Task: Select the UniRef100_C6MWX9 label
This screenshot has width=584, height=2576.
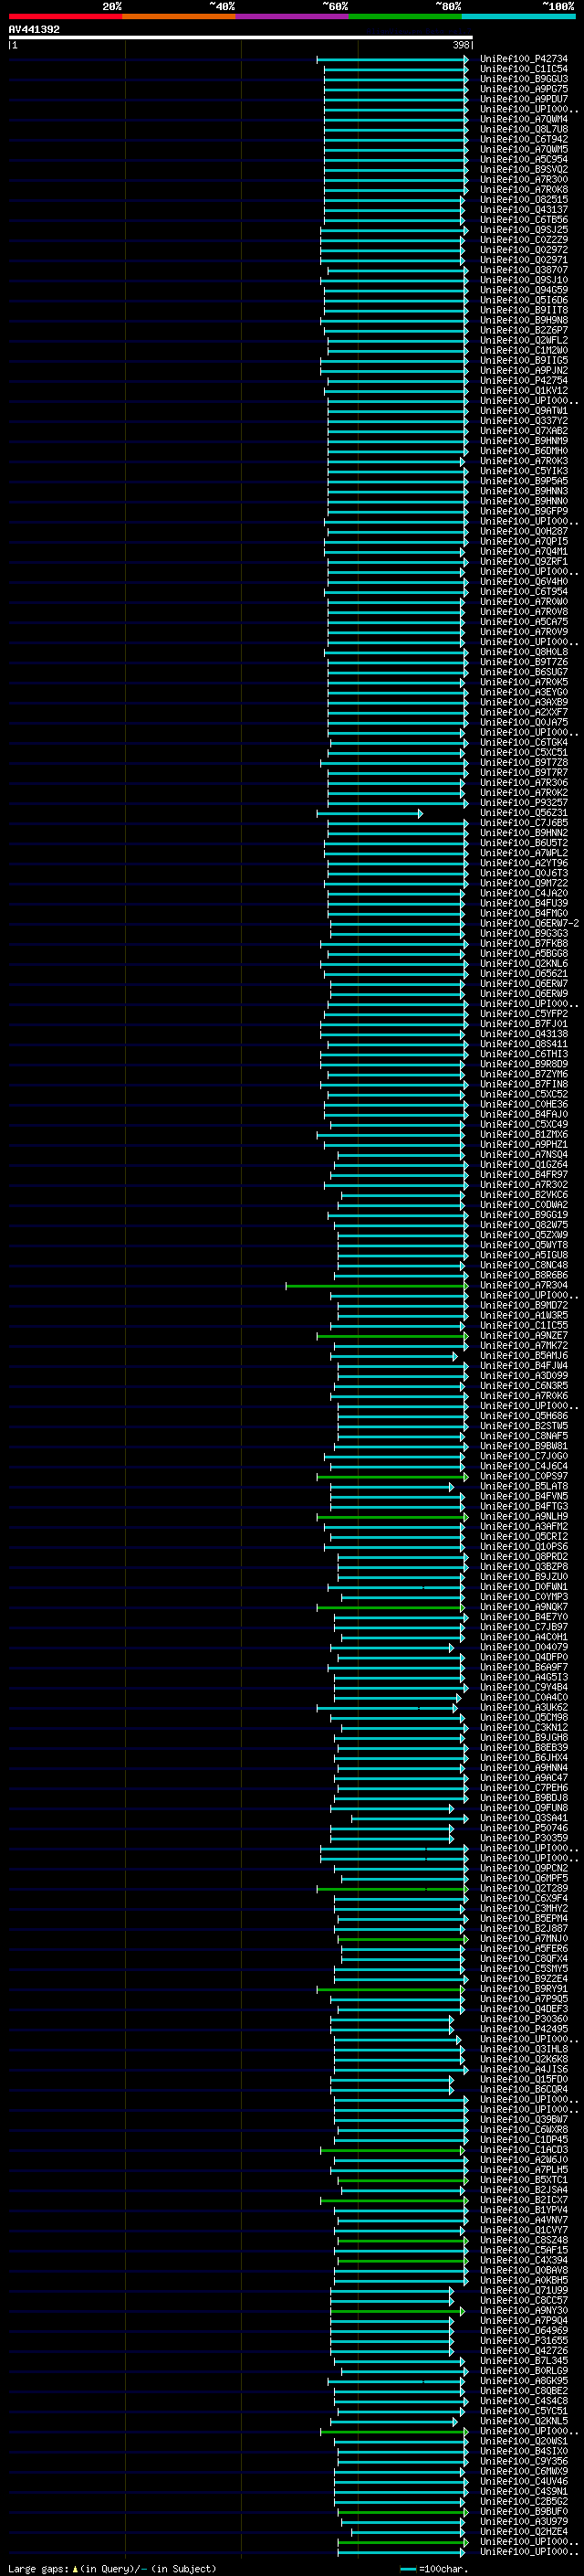Action: pos(524,2472)
